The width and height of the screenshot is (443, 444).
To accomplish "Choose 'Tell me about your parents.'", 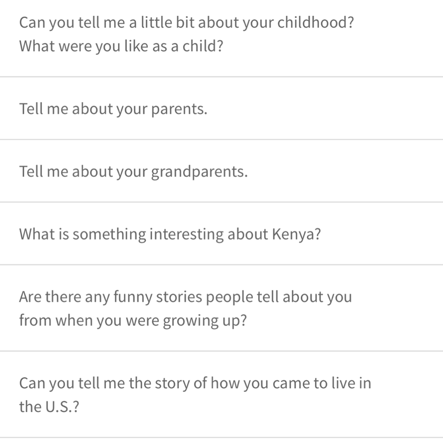I will point(221,108).
